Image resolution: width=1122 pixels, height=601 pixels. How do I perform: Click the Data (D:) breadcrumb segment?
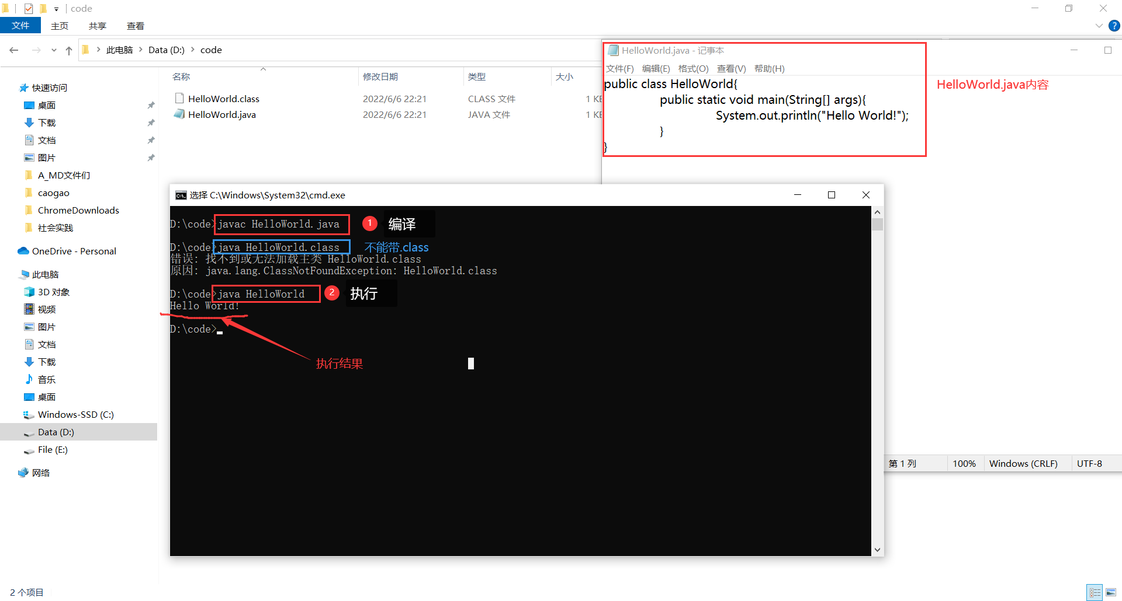coord(167,50)
